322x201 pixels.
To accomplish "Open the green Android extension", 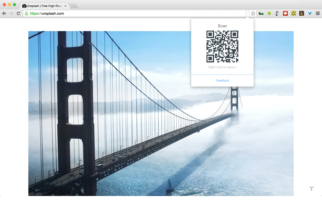I will point(269,13).
